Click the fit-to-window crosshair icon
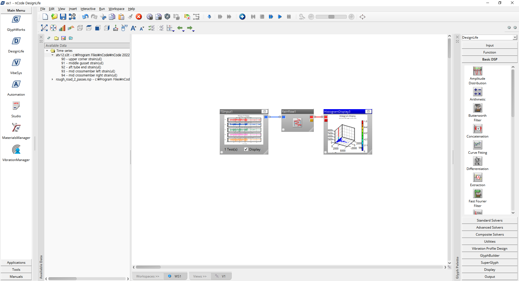519x281 pixels. (x=362, y=17)
